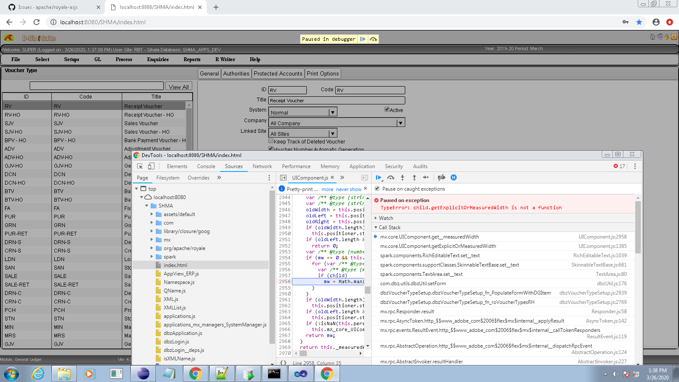This screenshot has width=679, height=382.
Task: Click the never show pretty-print link
Action: click(x=348, y=189)
